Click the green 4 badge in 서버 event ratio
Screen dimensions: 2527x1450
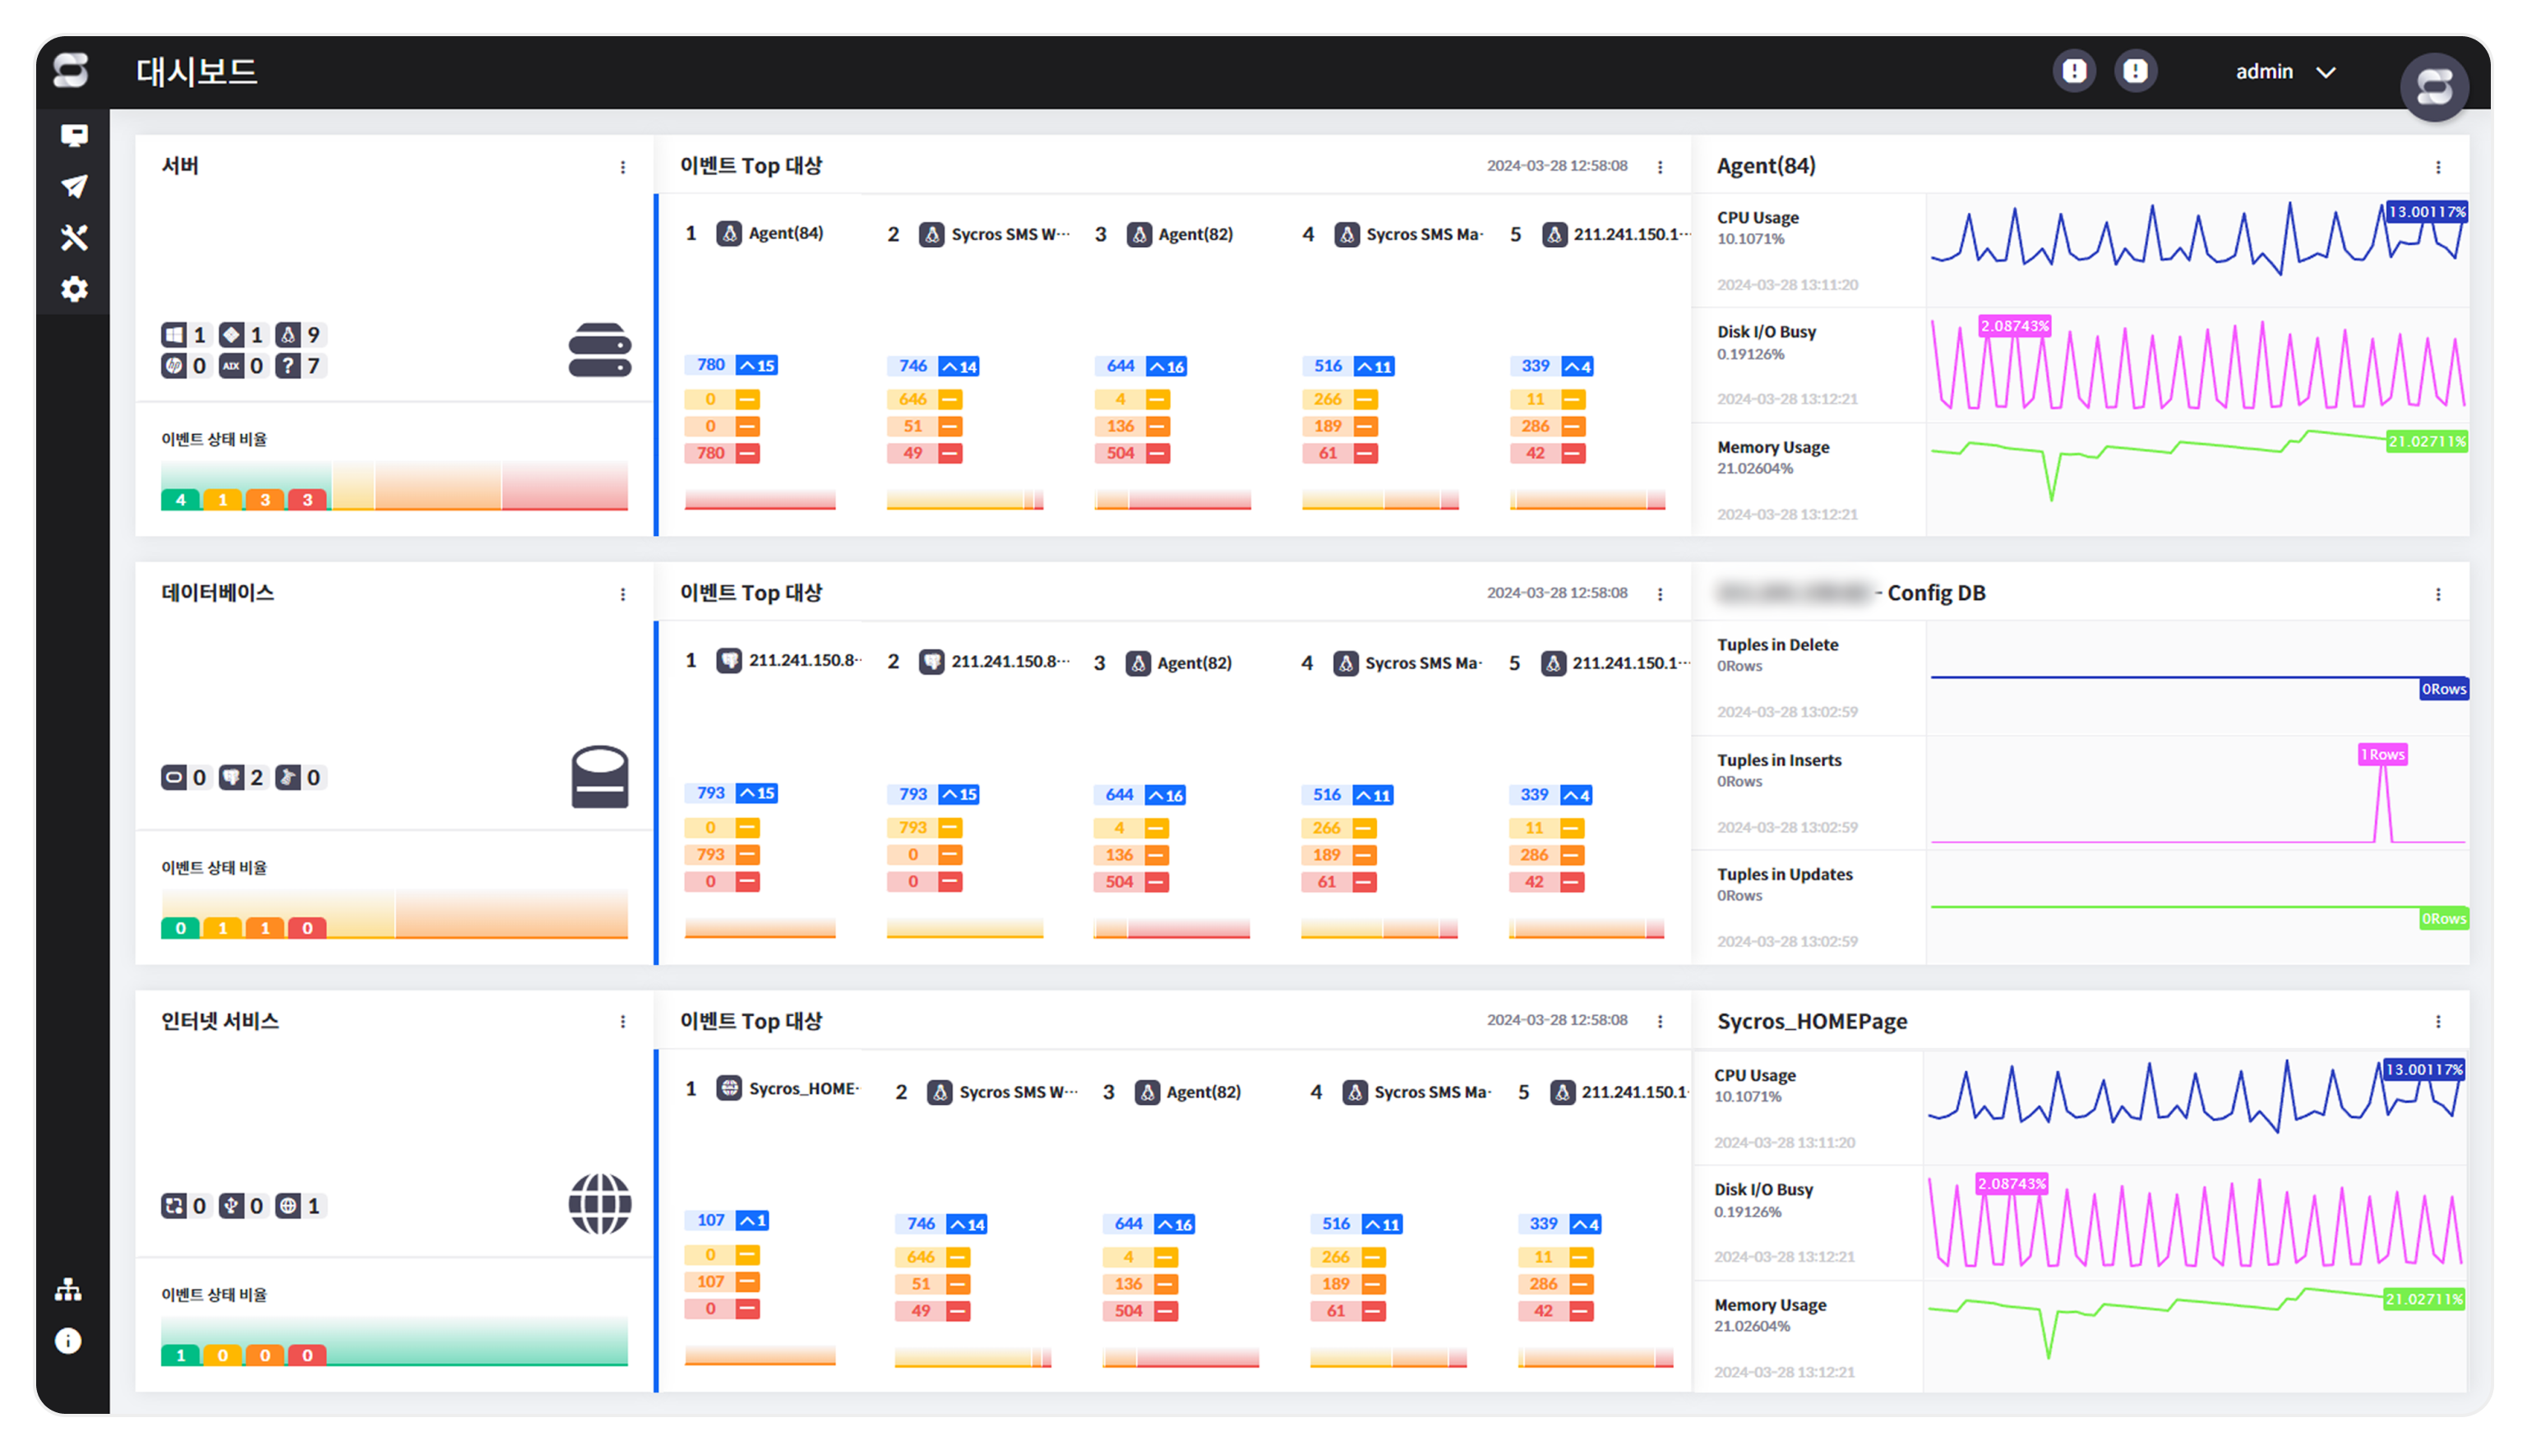(x=181, y=500)
